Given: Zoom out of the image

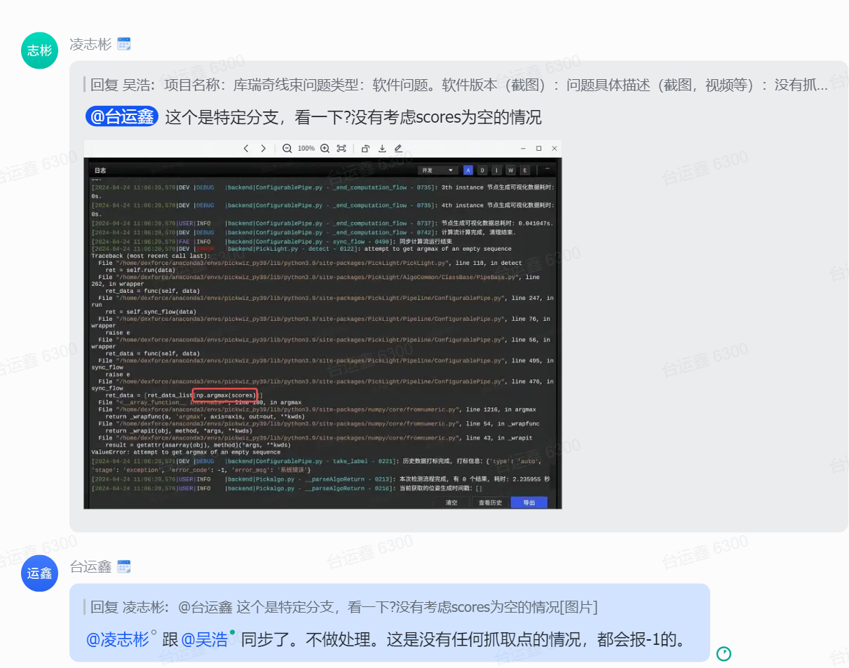Looking at the screenshot, I should click(287, 149).
